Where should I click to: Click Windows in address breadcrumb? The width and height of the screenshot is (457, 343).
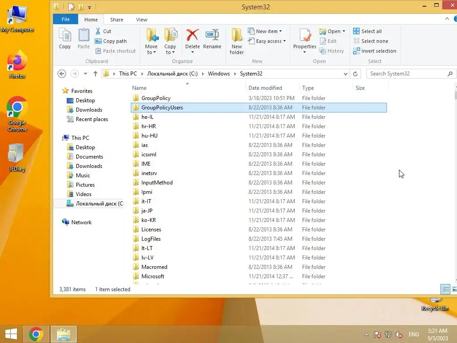click(219, 74)
